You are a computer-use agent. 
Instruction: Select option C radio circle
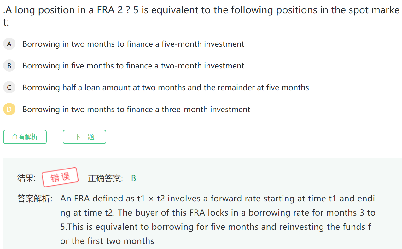point(9,87)
